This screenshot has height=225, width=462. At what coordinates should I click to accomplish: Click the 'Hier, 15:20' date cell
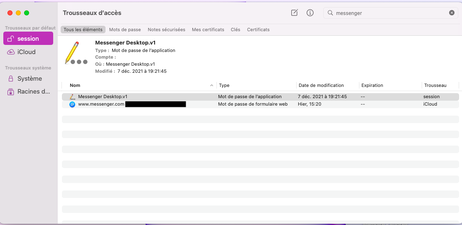point(309,104)
